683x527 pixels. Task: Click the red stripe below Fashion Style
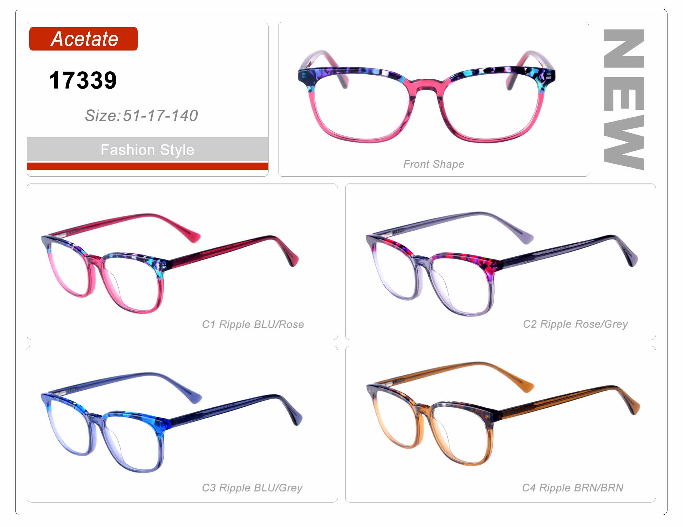147,166
